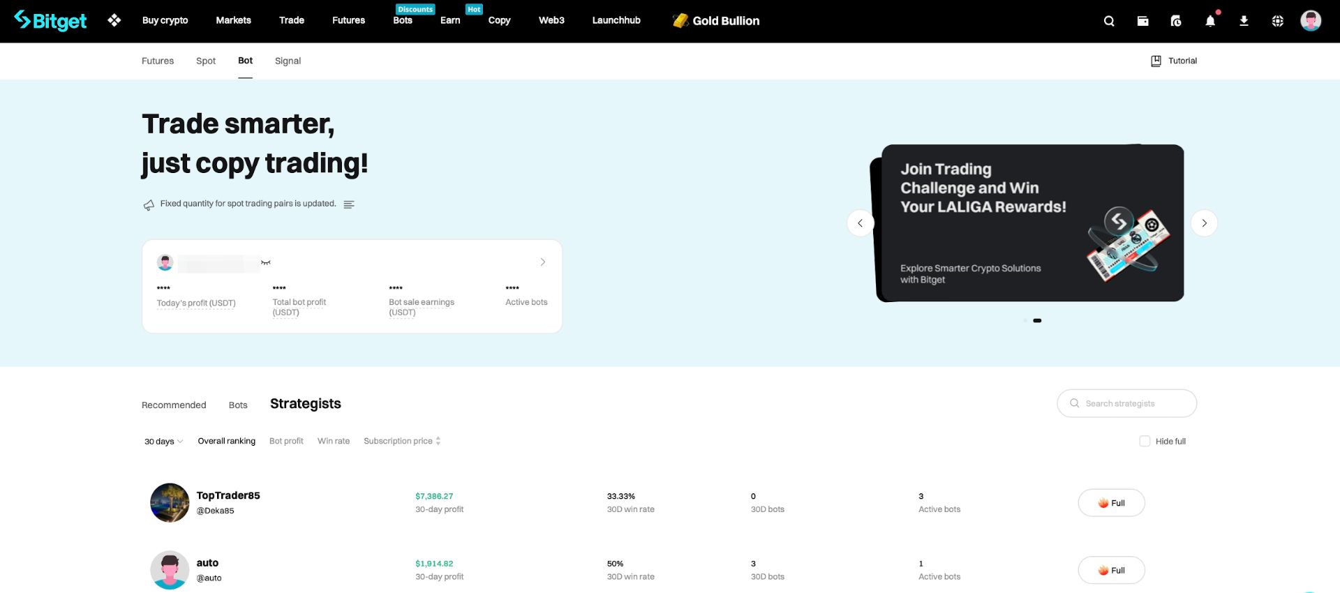The image size is (1340, 593).
Task: Click the download app icon
Action: pyautogui.click(x=1244, y=21)
